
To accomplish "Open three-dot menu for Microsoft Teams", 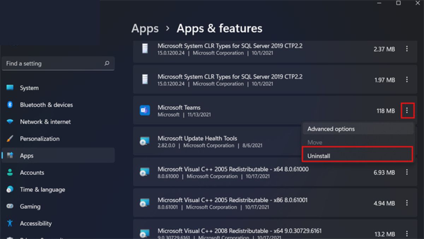I will 407,111.
